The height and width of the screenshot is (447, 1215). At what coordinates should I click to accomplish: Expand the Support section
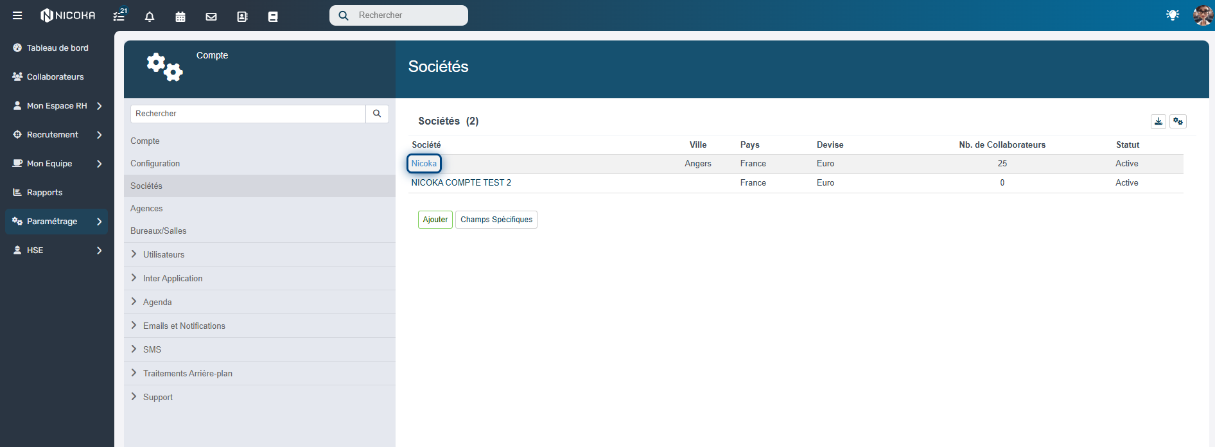(259, 397)
